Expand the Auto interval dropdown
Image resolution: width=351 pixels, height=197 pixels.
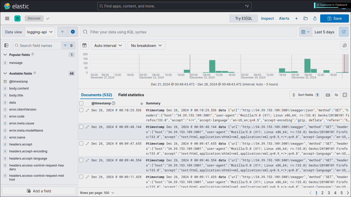click(108, 45)
